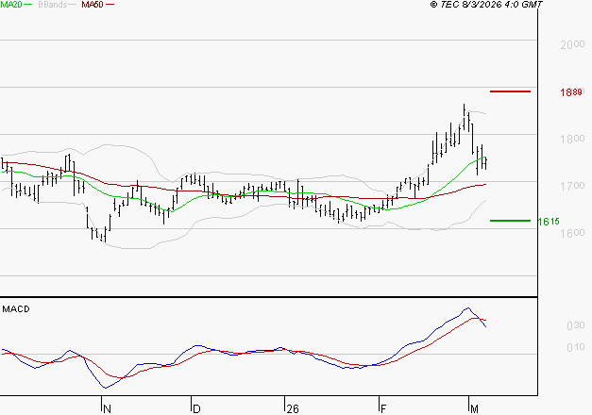
Task: Click the 010 MACD axis label
Action: (x=576, y=347)
